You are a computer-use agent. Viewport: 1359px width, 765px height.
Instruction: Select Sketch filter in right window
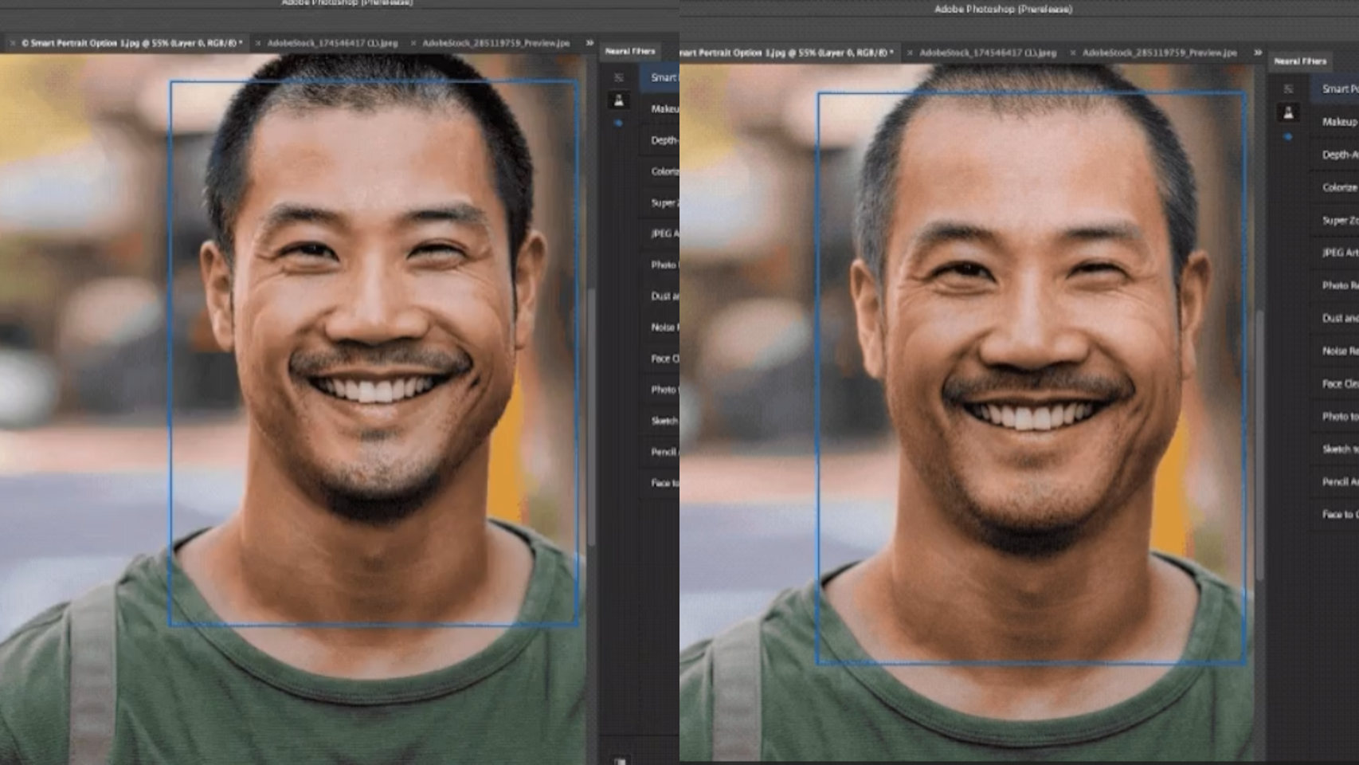(x=1340, y=449)
